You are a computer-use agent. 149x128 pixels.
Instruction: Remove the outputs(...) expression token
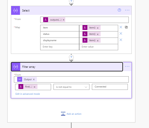[63, 20]
